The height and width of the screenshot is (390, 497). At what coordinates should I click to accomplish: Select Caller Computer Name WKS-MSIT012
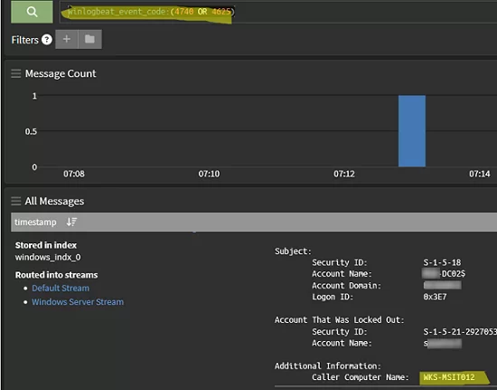(449, 377)
